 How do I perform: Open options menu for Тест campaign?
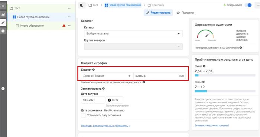click(70, 8)
